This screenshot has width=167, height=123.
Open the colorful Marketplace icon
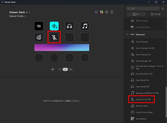point(102,12)
